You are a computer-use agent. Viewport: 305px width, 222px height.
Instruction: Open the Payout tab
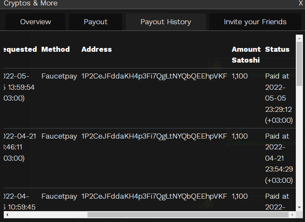click(95, 22)
